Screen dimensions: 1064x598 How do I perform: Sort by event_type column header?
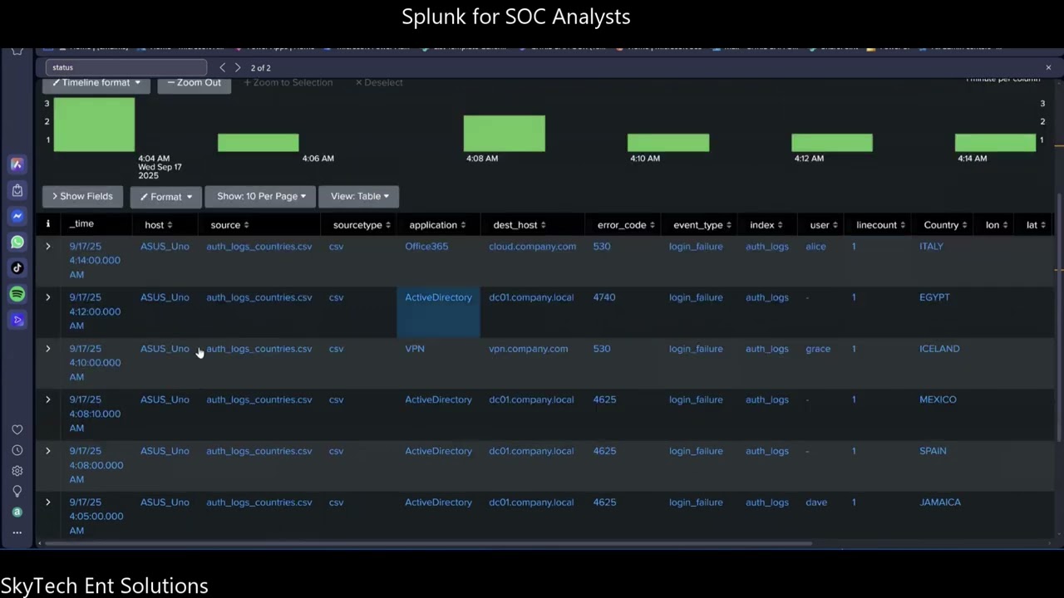[702, 225]
